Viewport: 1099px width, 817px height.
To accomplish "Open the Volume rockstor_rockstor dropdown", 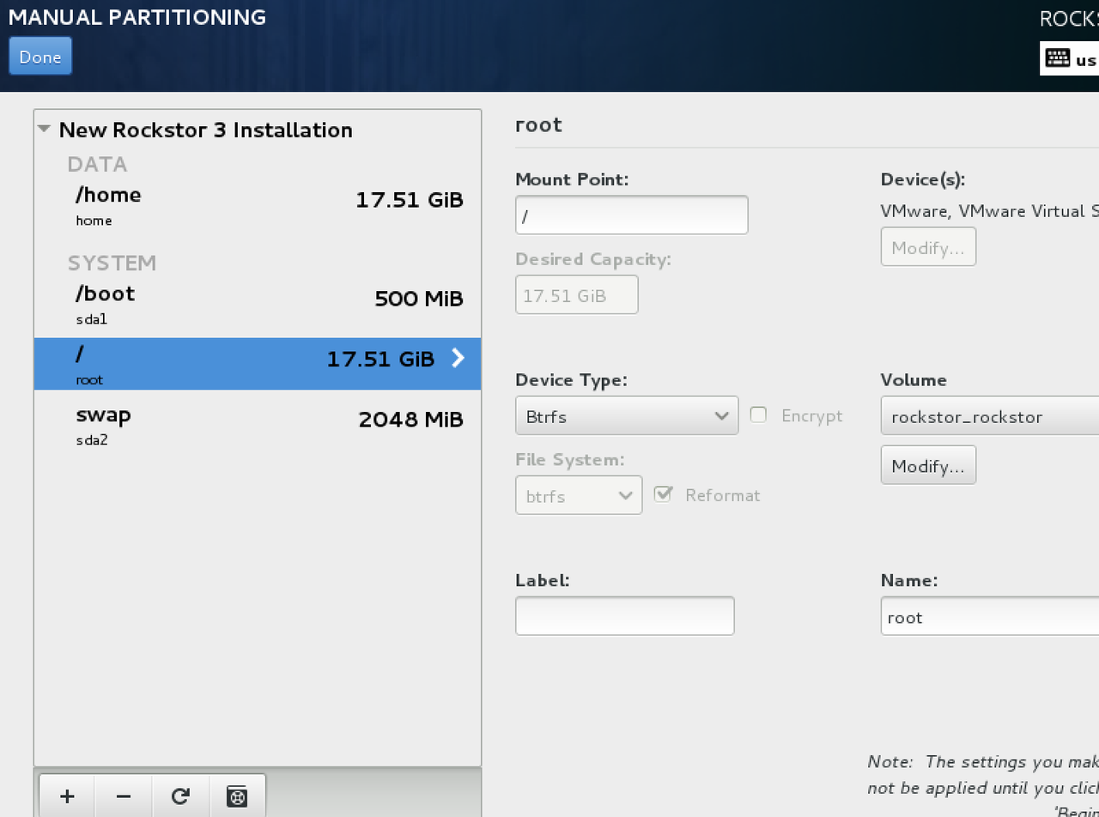I will coord(989,415).
